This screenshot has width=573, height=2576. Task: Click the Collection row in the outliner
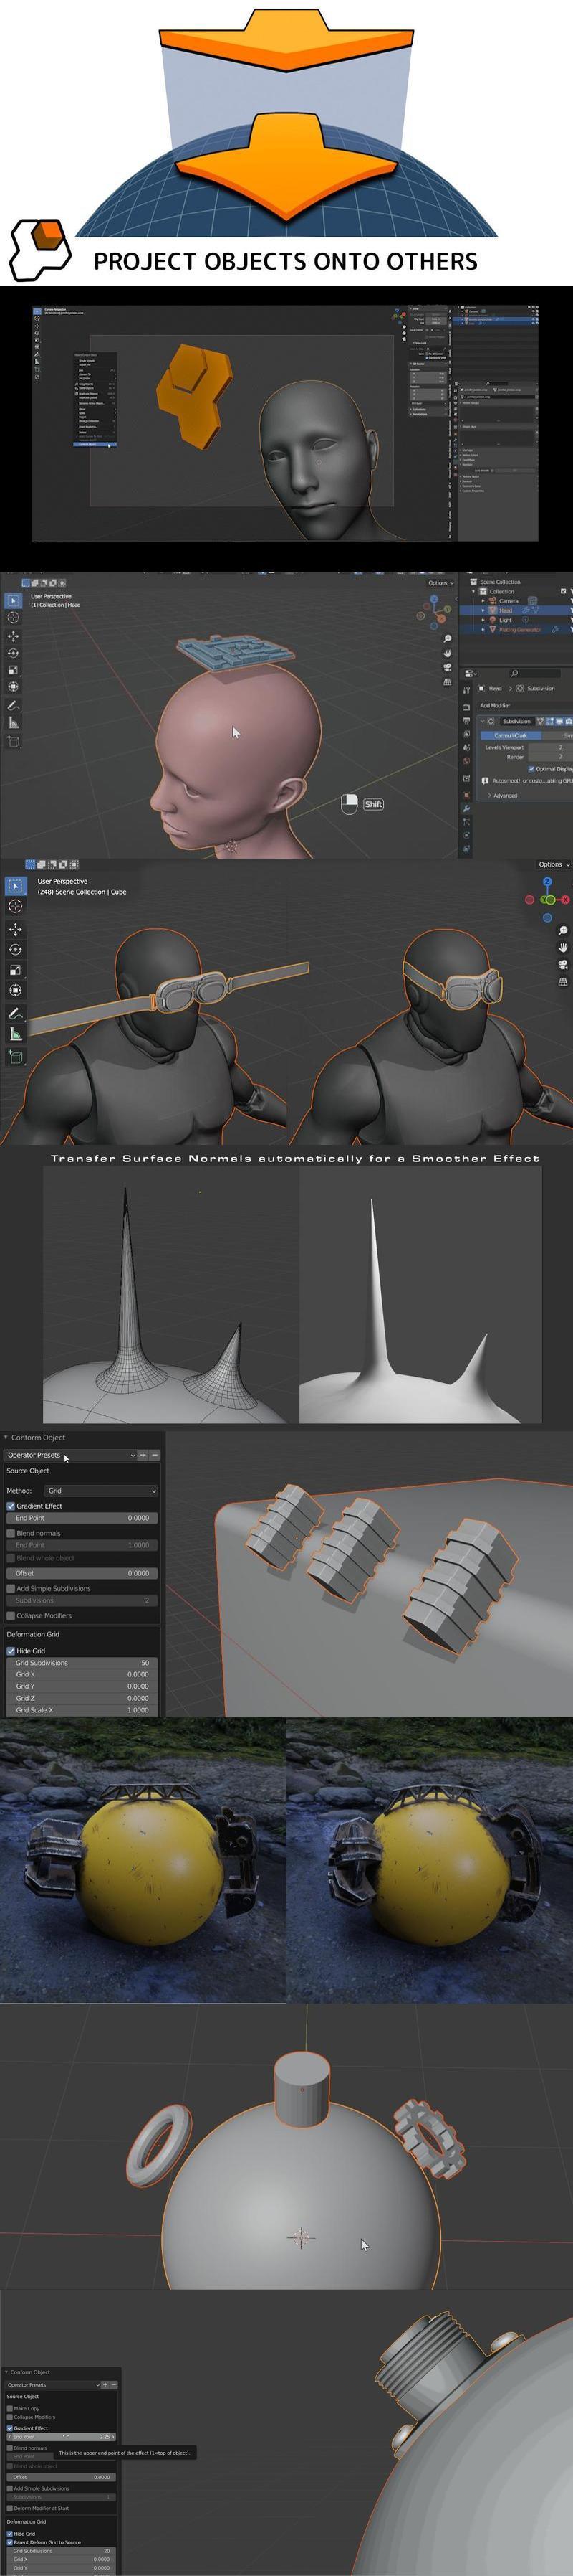pos(501,591)
